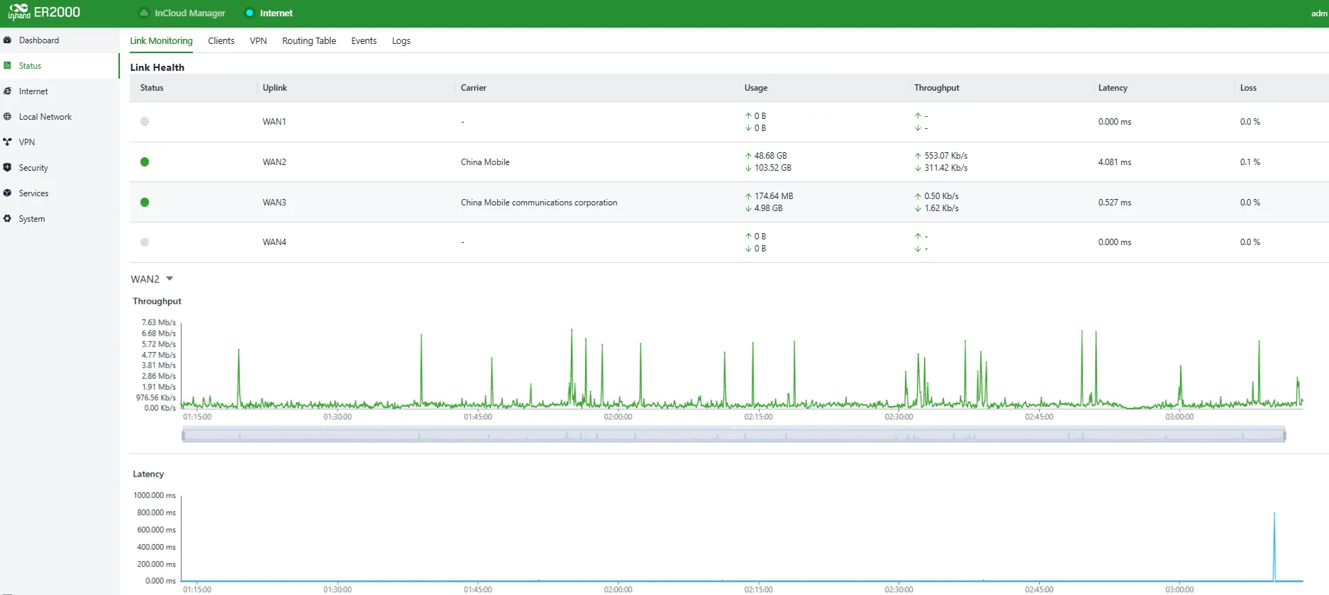Click the System gear icon
Screen dimensions: 1329x595
pyautogui.click(x=7, y=219)
